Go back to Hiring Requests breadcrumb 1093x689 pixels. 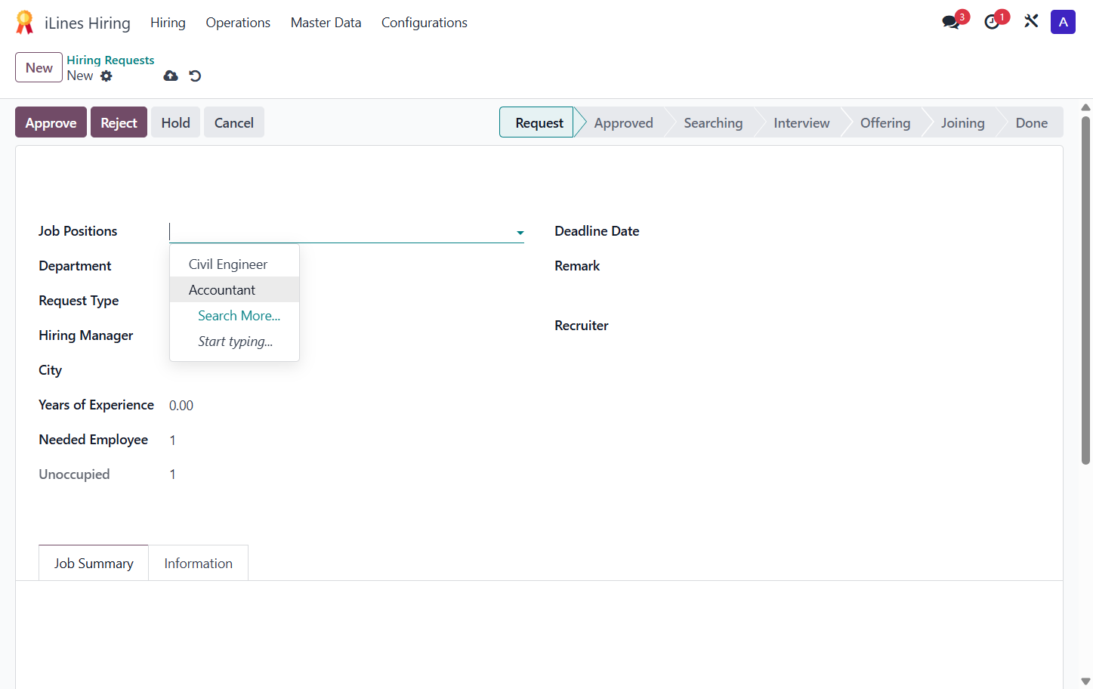click(x=110, y=60)
